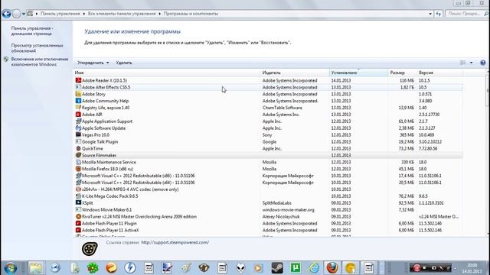490x275 pixels.
Task: Select Mozilla Maintenance Service entry
Action: click(x=269, y=162)
